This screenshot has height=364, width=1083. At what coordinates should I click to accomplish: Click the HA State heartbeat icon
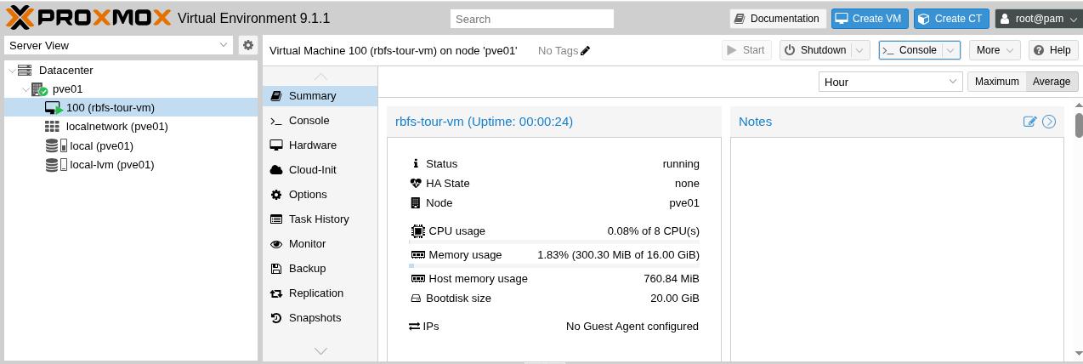416,183
